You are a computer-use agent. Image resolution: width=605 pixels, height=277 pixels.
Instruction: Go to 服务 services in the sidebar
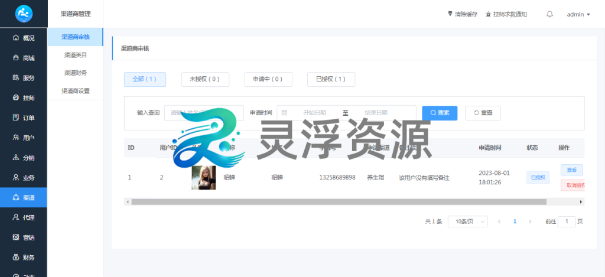click(x=24, y=78)
